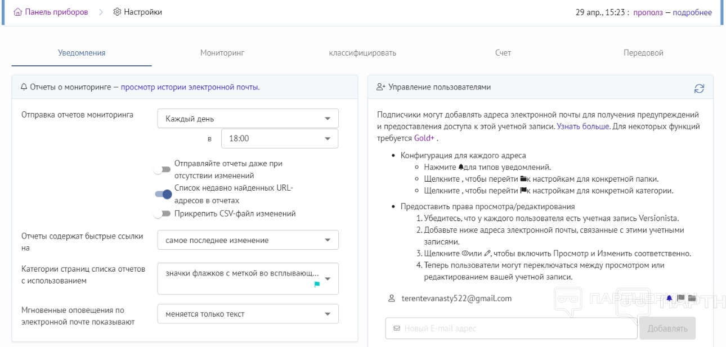Click the flag icon in the email row
The image size is (726, 347).
tap(680, 298)
